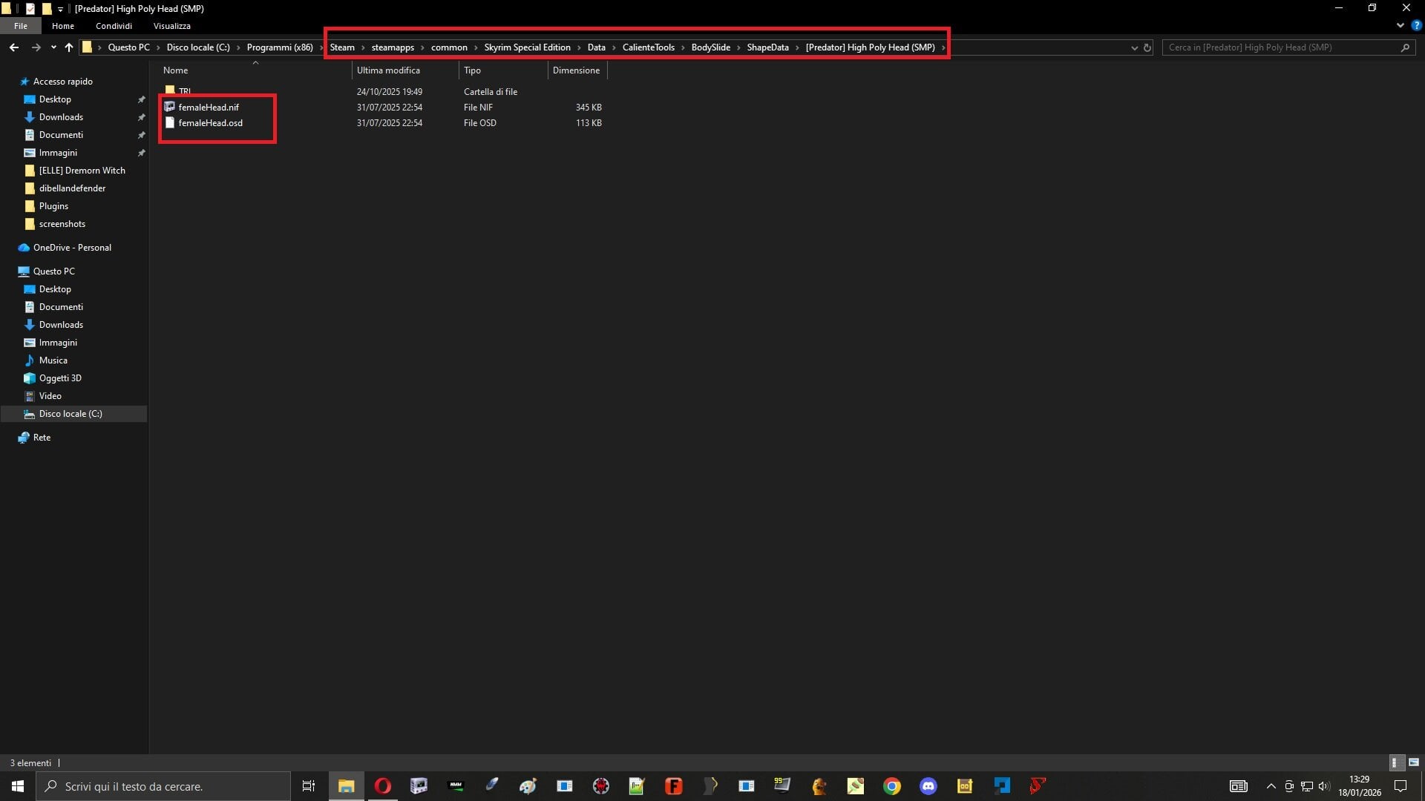Navigate to Steam in the breadcrumb
This screenshot has height=801, width=1425.
coord(342,47)
